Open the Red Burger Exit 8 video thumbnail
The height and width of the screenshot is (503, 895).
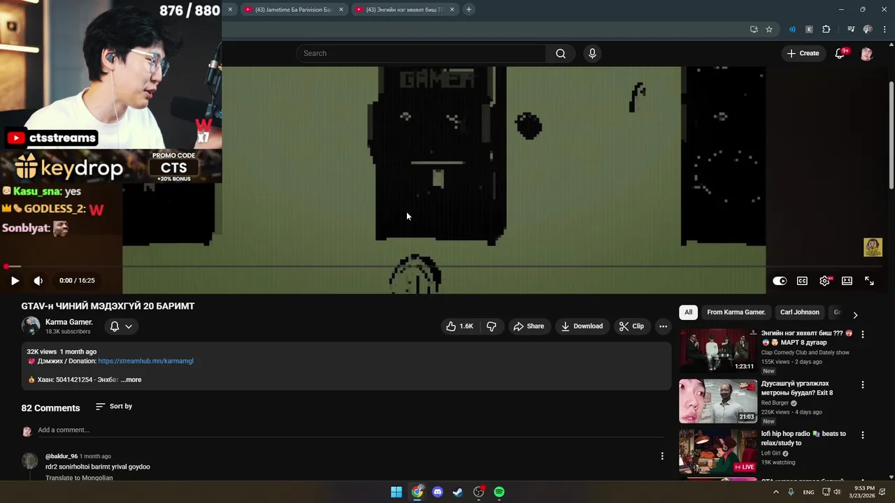pos(718,401)
